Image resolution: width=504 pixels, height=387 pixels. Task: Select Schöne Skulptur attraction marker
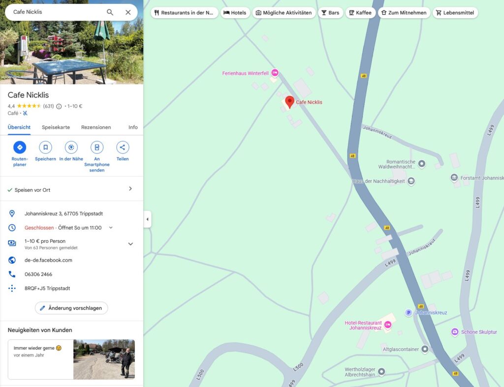pyautogui.click(x=454, y=332)
